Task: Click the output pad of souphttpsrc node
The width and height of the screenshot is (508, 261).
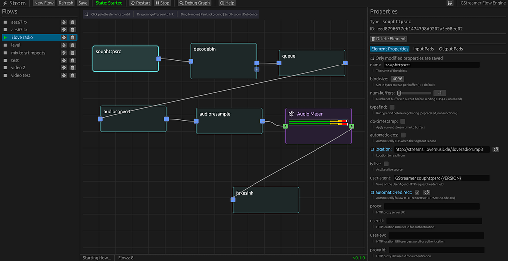Action: pos(159,59)
